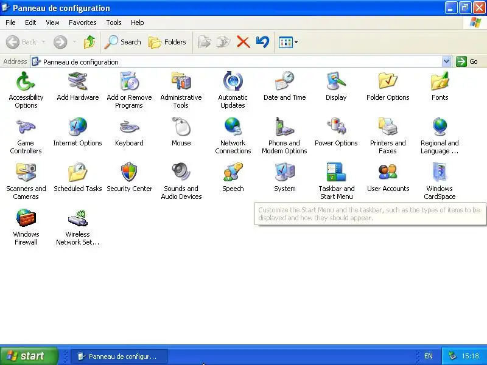Select Panneau de configuration taskbar button
Image resolution: width=487 pixels, height=365 pixels.
click(x=119, y=356)
